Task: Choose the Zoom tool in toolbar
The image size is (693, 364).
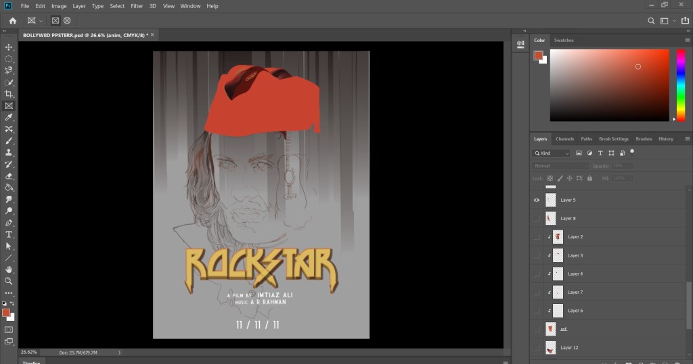Action: pyautogui.click(x=9, y=281)
